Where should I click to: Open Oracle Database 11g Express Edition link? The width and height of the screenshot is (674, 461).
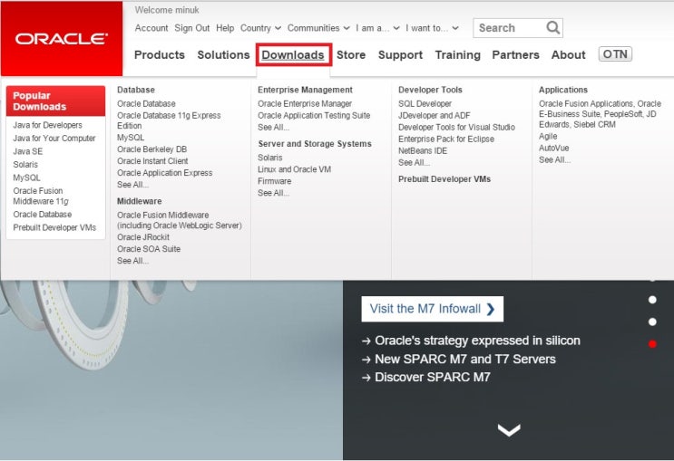169,120
